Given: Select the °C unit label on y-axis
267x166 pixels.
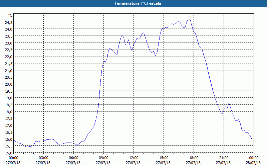Looking at the screenshot, I should click(10, 15).
